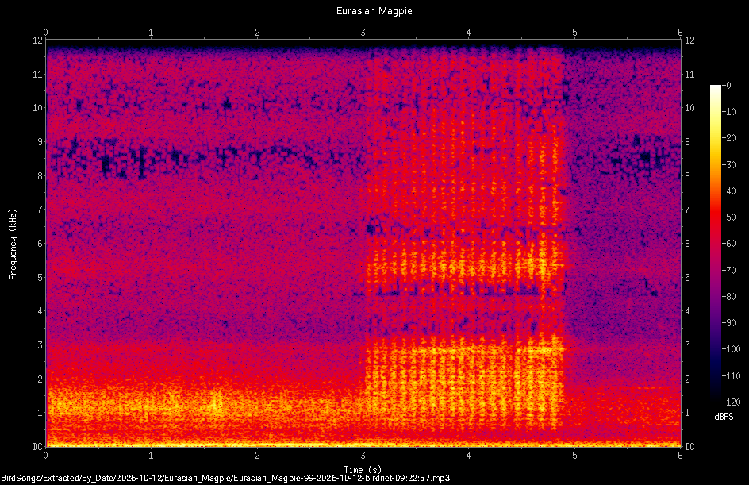This screenshot has width=749, height=485.
Task: Click the '+0' value atop the dBFS scale
Action: tap(727, 86)
